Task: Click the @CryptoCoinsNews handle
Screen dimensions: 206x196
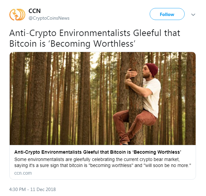Action: click(x=49, y=18)
